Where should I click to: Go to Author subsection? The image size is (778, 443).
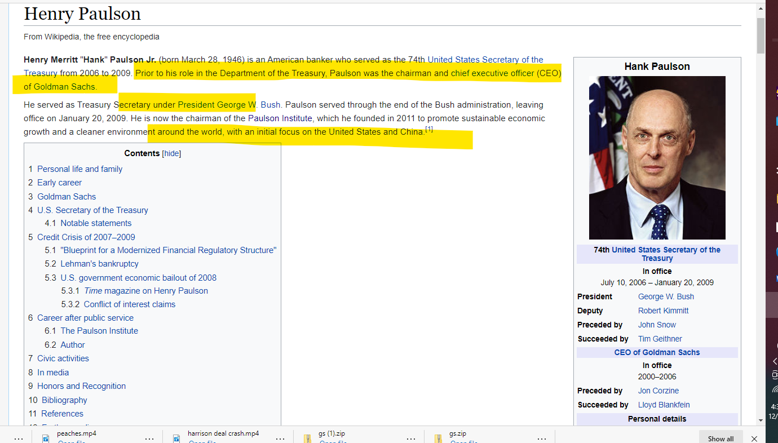point(73,345)
